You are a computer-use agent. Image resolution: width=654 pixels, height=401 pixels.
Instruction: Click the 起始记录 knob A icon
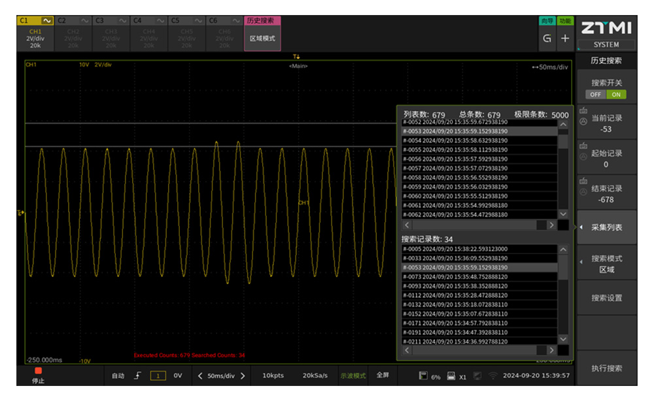point(583,157)
